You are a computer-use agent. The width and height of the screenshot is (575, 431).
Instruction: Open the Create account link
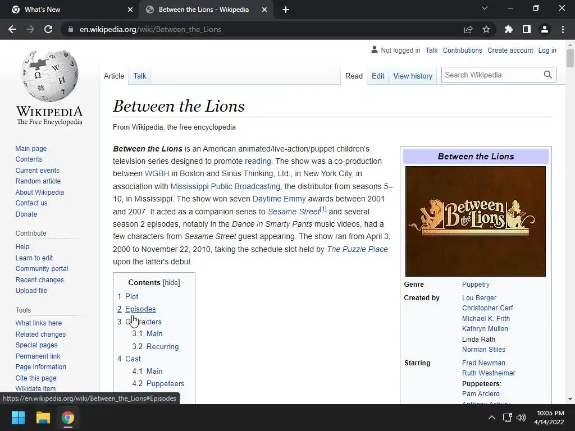pyautogui.click(x=510, y=50)
